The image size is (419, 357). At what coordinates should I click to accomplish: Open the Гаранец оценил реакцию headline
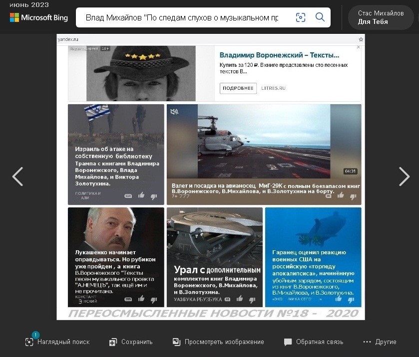[x=313, y=272]
